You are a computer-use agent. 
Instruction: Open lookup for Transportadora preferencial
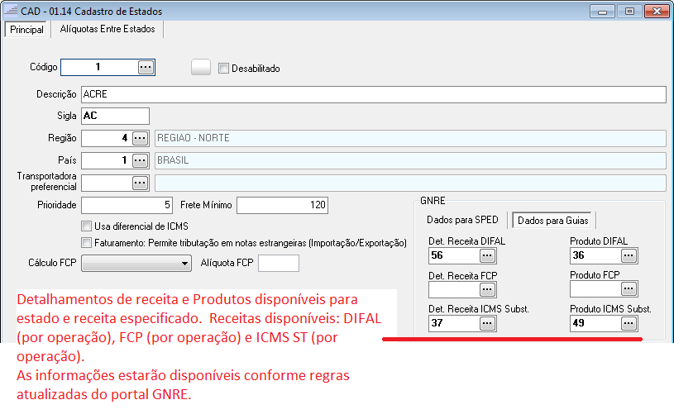tap(140, 183)
